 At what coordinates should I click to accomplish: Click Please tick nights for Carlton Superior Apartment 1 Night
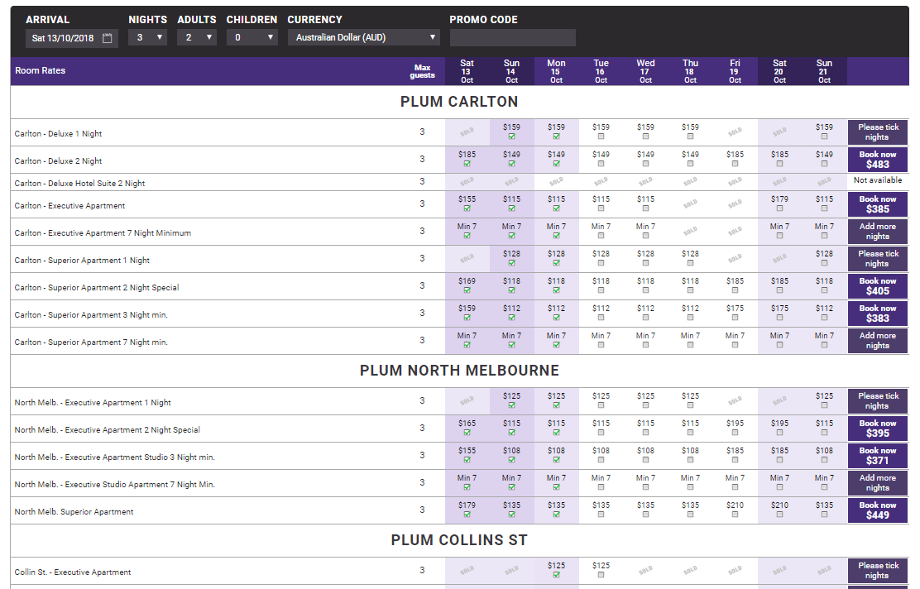coord(877,259)
